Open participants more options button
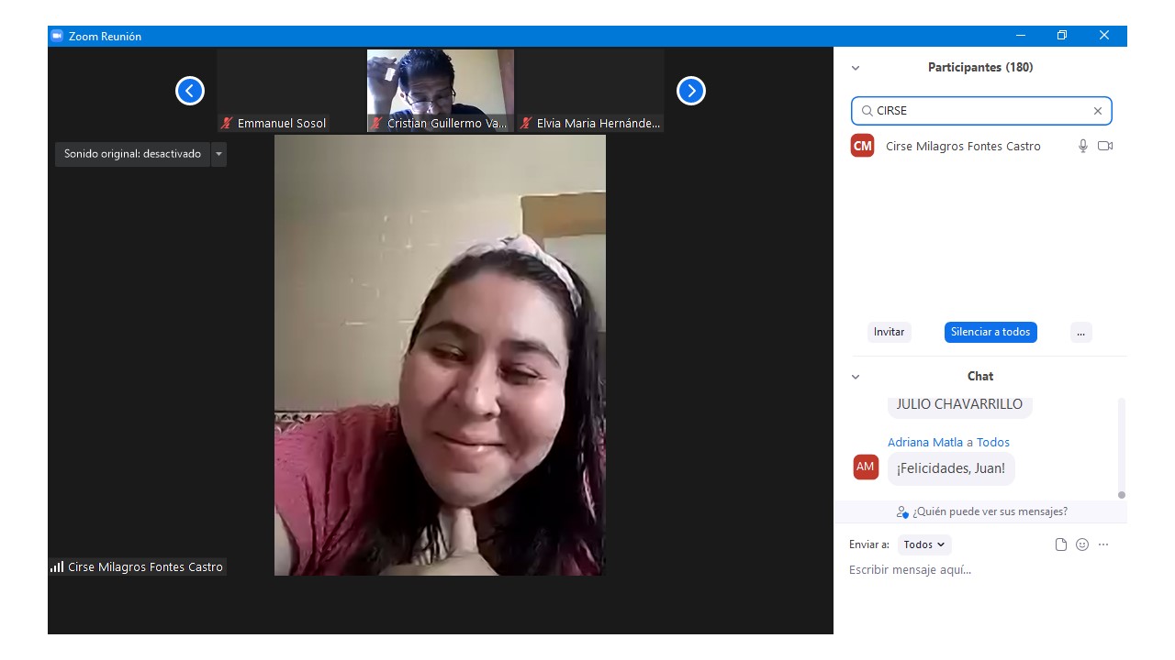1175x660 pixels. click(x=1080, y=332)
